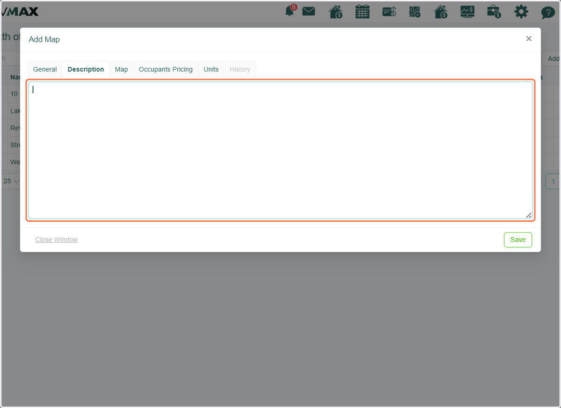Click inside the description text area
Image resolution: width=561 pixels, height=408 pixels.
280,150
